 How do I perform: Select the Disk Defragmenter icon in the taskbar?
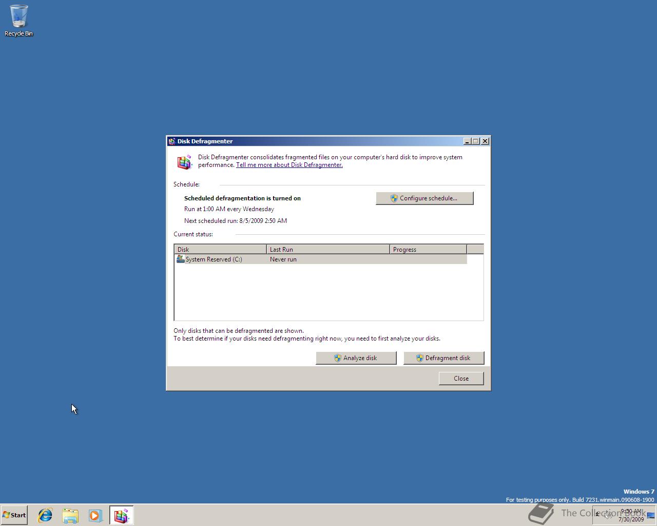click(x=121, y=515)
